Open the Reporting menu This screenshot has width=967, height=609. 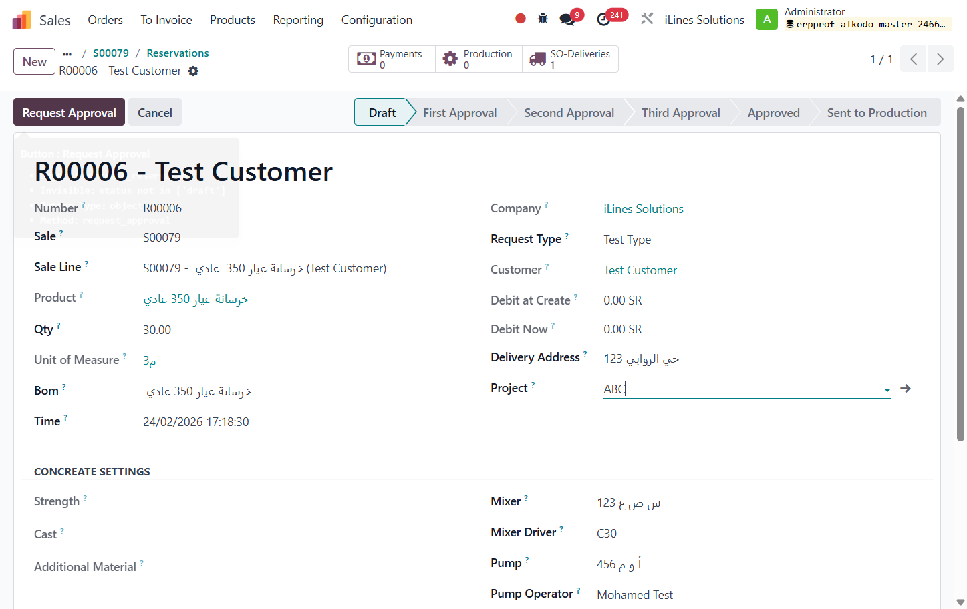pos(298,20)
